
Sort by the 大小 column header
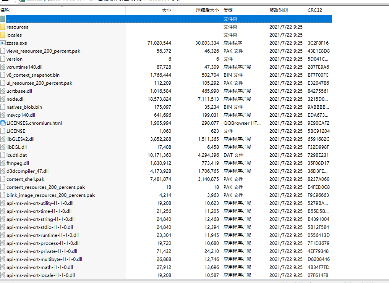166,10
